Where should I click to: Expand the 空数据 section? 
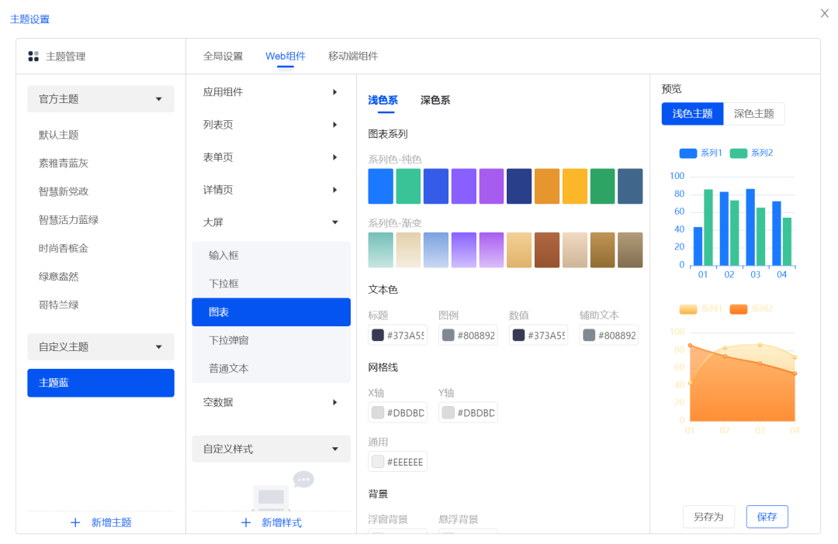click(271, 402)
